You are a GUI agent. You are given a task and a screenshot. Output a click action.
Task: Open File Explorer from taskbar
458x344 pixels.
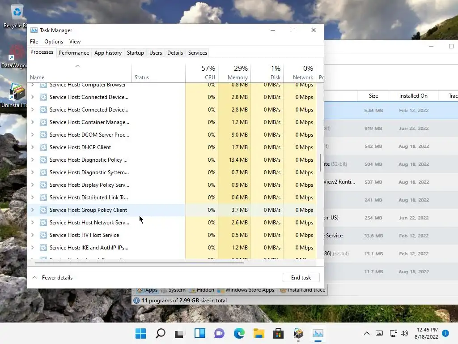(259, 333)
